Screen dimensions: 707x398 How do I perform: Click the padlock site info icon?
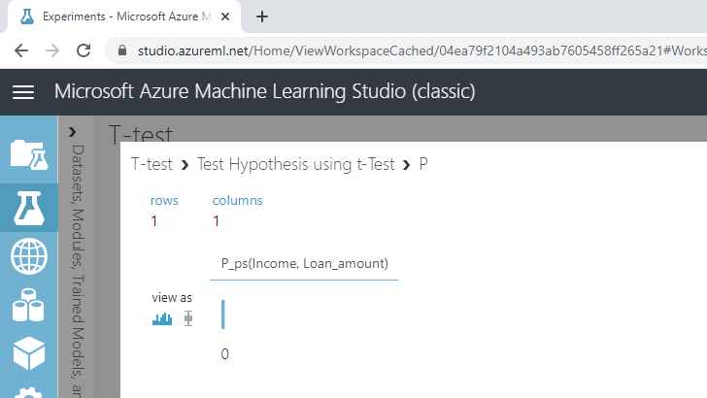[x=122, y=50]
